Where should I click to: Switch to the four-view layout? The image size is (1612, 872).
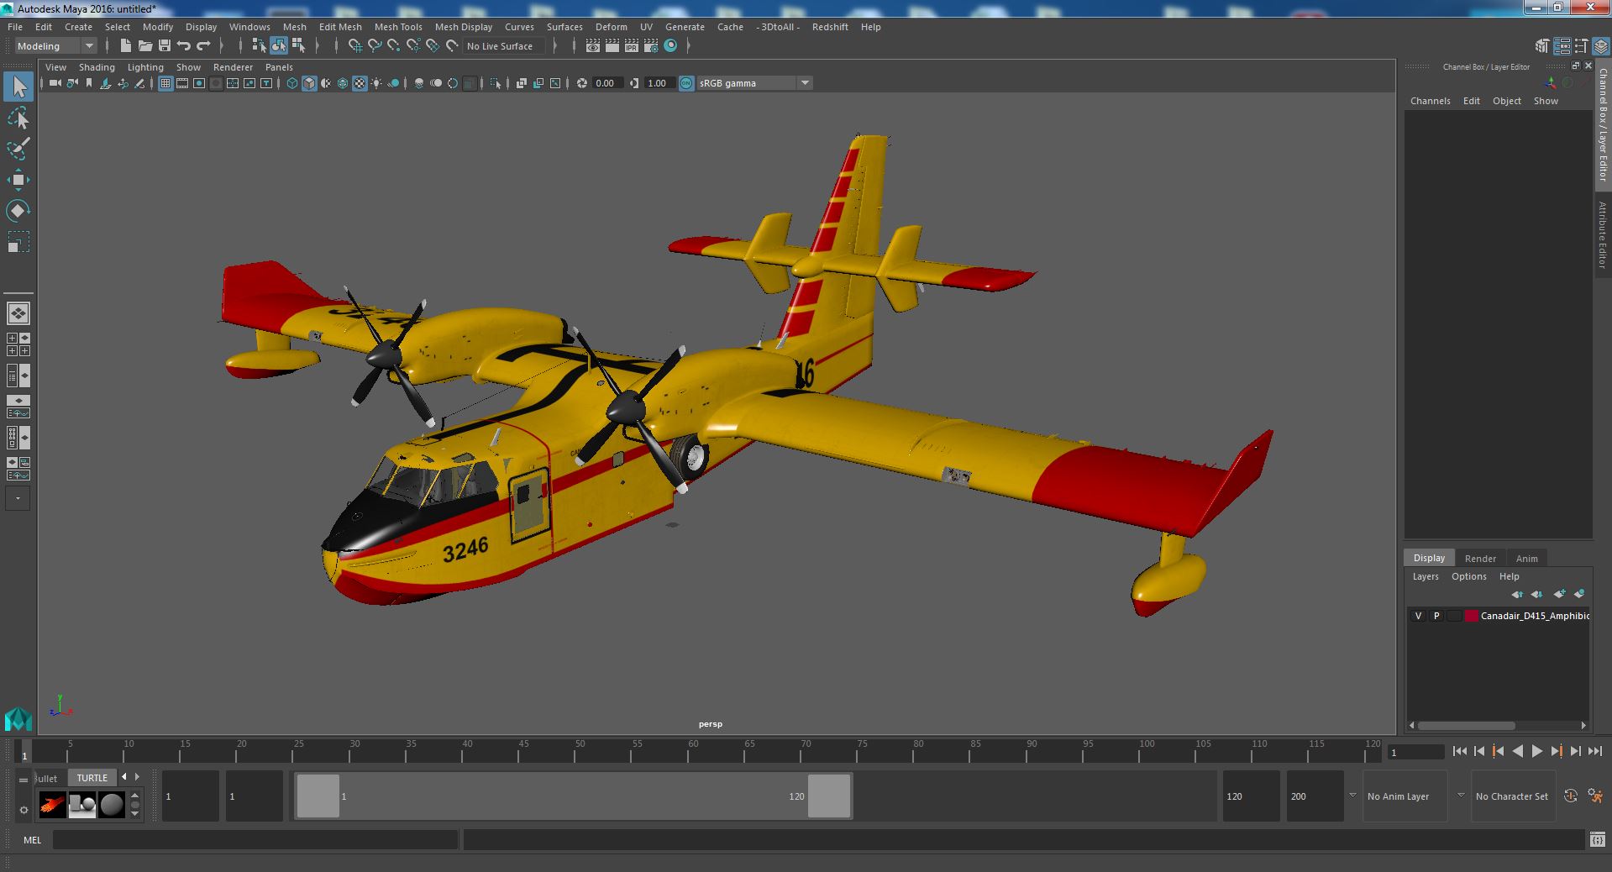(x=18, y=344)
